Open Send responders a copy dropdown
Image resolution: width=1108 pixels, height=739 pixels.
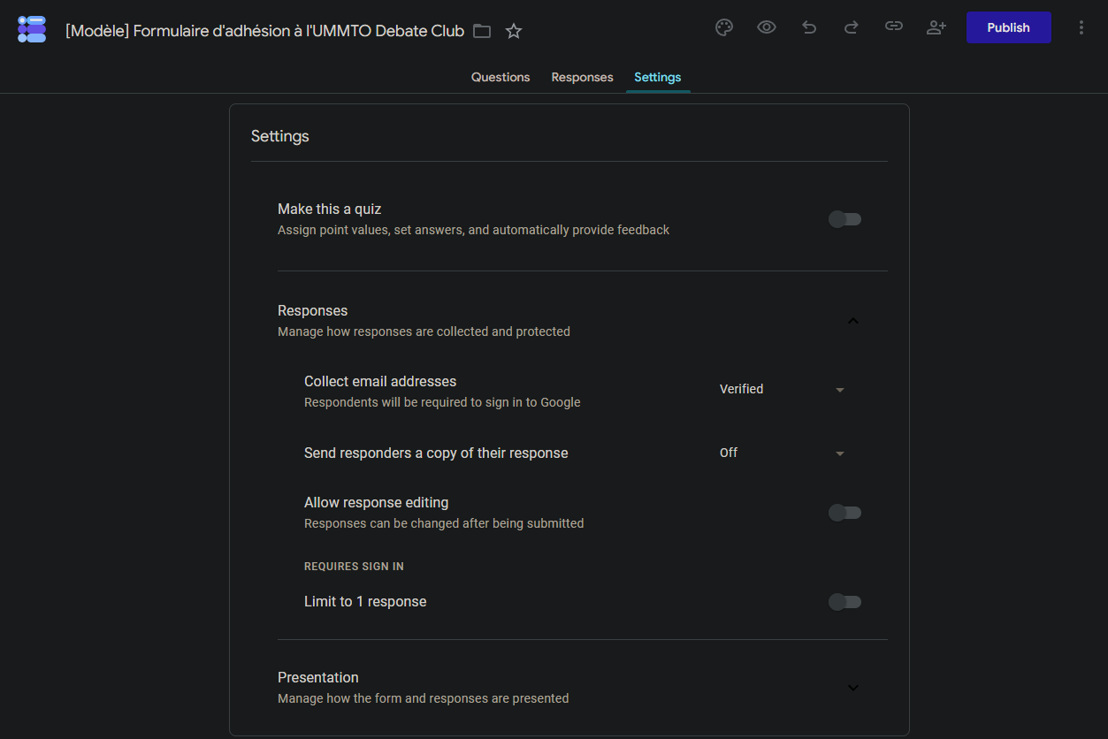click(x=783, y=453)
